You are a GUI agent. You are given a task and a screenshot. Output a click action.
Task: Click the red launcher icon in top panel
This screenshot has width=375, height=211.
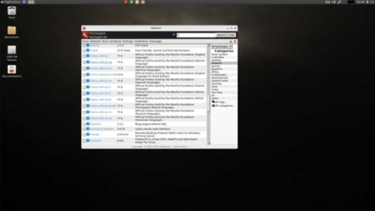click(x=126, y=2)
